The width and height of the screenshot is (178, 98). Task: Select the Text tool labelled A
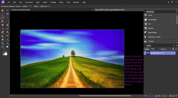click(7, 43)
